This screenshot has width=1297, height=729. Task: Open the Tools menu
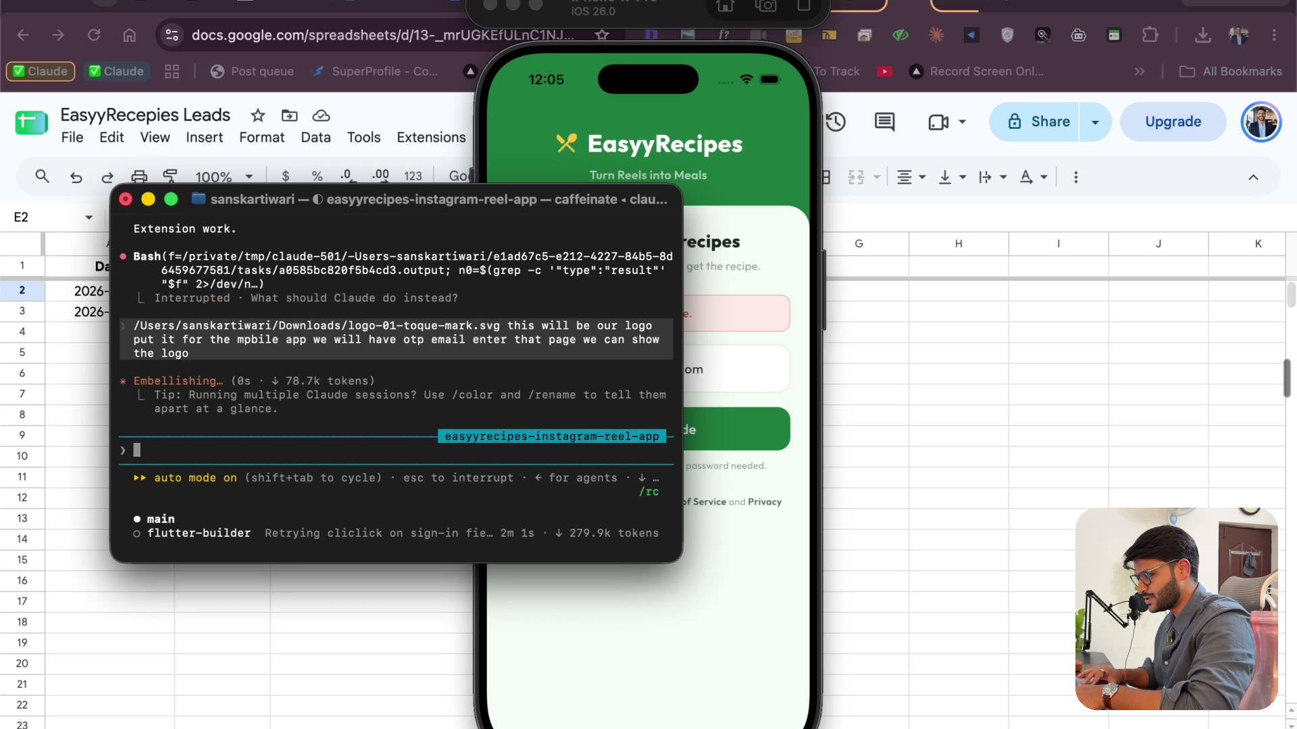pos(363,137)
